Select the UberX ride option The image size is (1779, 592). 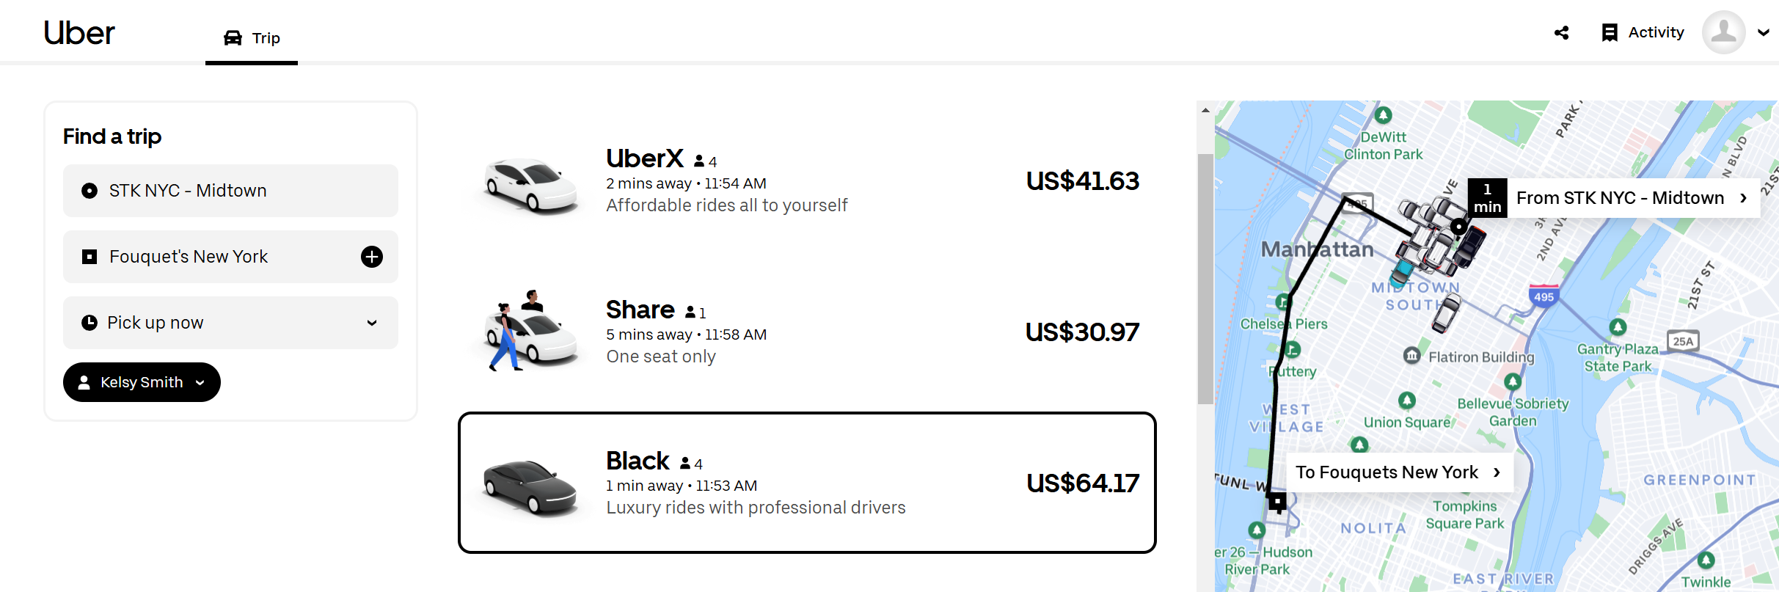[x=807, y=181]
